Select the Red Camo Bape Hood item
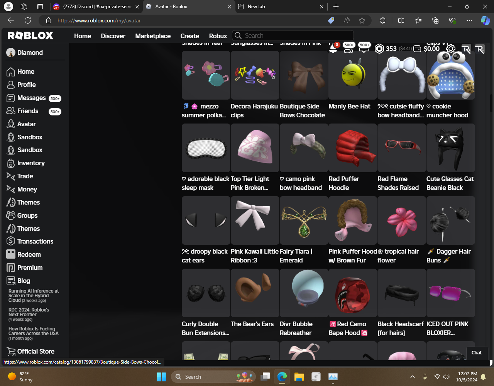The height and width of the screenshot is (386, 494). (352, 293)
